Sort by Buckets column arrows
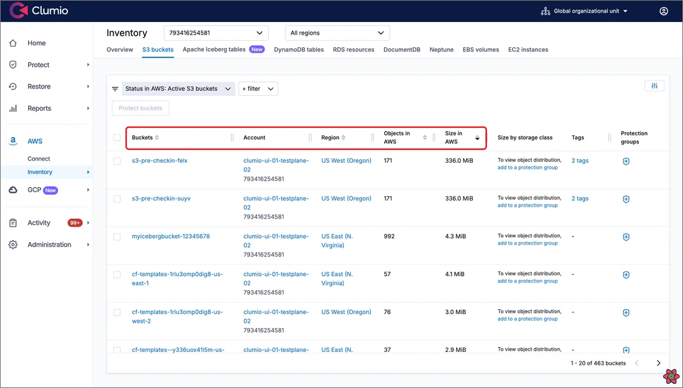683x388 pixels. (x=157, y=137)
